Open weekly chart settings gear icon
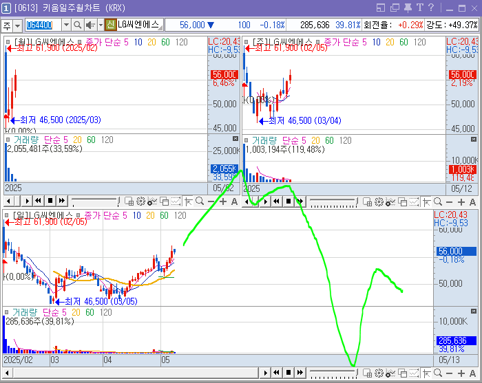The height and width of the screenshot is (383, 482). click(x=379, y=201)
